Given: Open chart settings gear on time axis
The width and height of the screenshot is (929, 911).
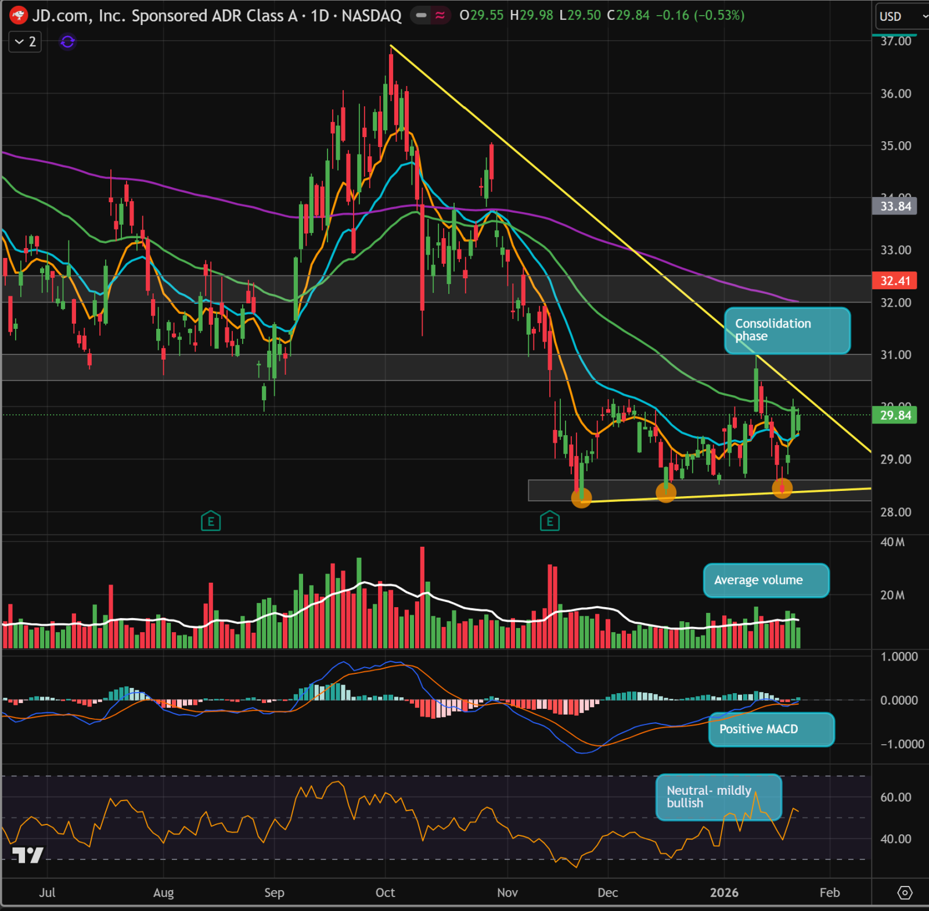Looking at the screenshot, I should click(905, 892).
